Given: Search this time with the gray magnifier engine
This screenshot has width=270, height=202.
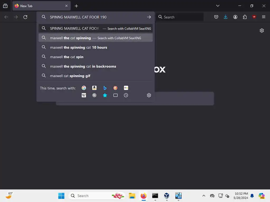Looking at the screenshot, I should point(94,95).
